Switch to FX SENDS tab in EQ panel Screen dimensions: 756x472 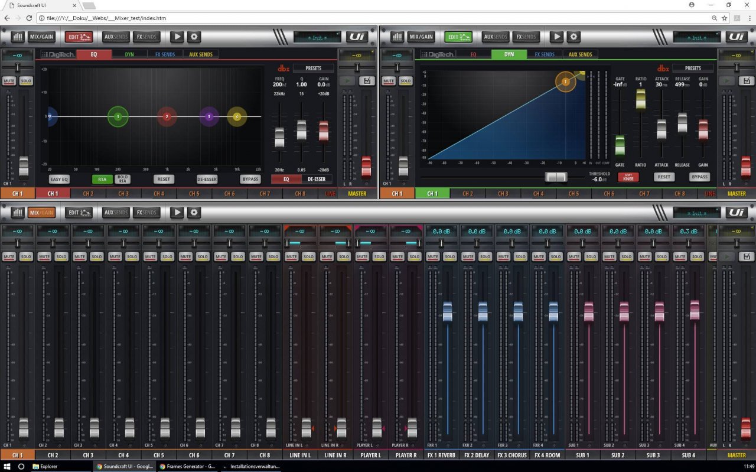point(165,54)
